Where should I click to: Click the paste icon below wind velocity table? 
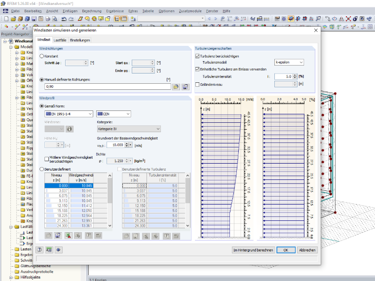(89, 236)
